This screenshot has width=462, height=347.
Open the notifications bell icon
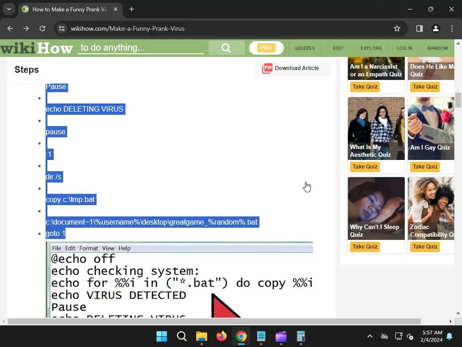[450, 336]
